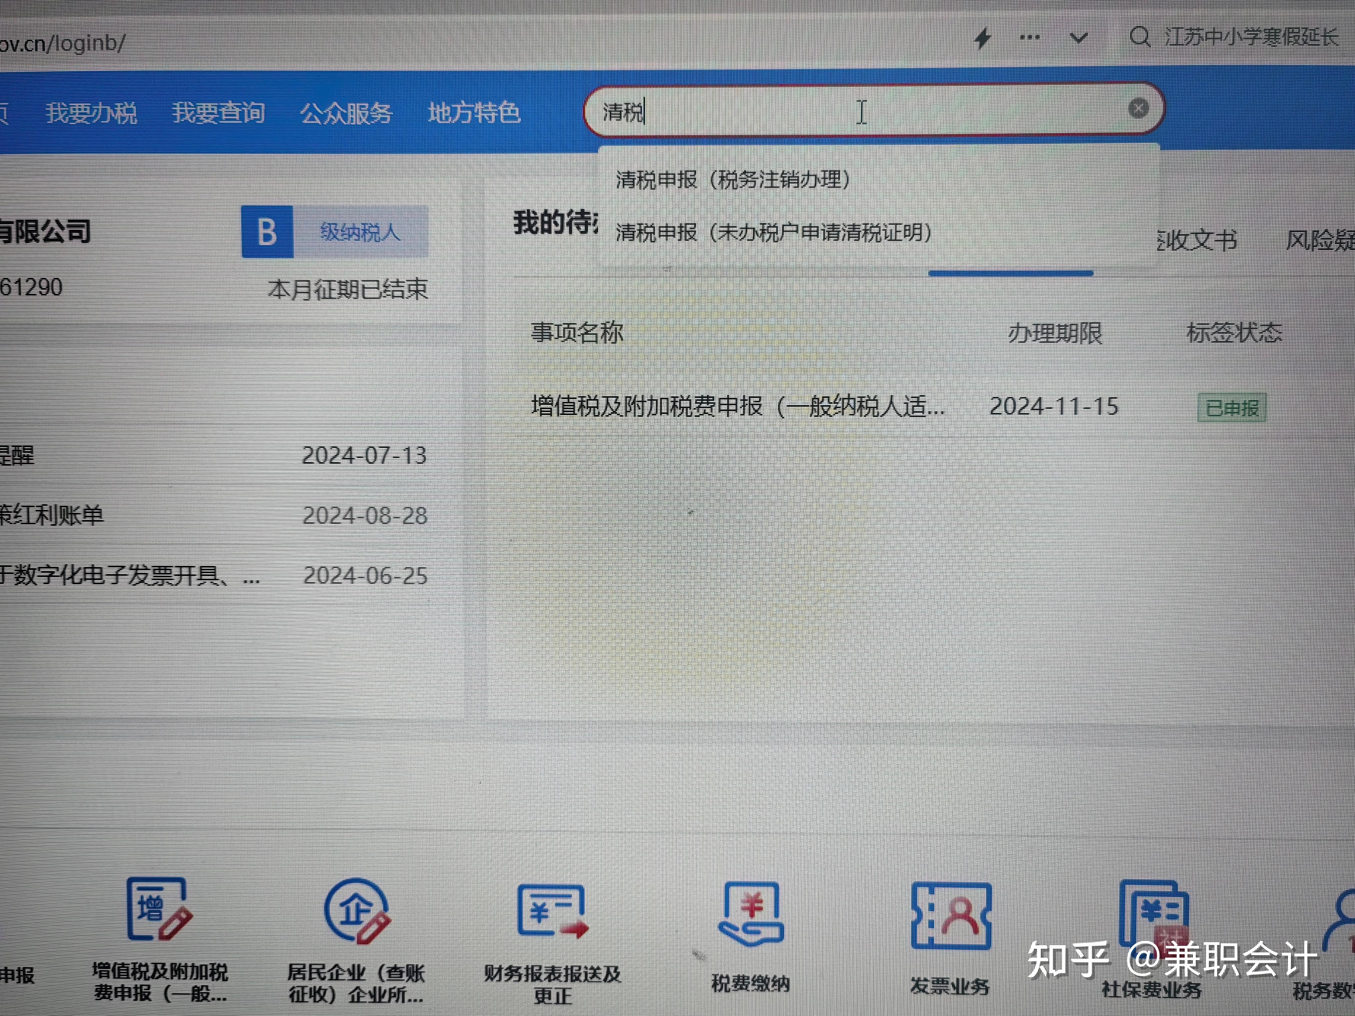Select 清税申报（税务注销办理）suggestion
Viewport: 1355px width, 1016px height.
tap(733, 180)
